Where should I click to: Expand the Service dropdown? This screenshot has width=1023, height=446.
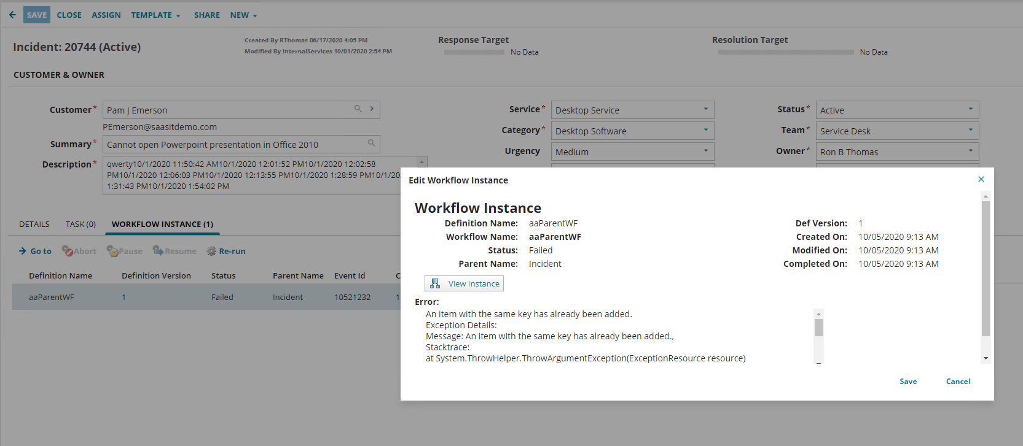pos(705,109)
